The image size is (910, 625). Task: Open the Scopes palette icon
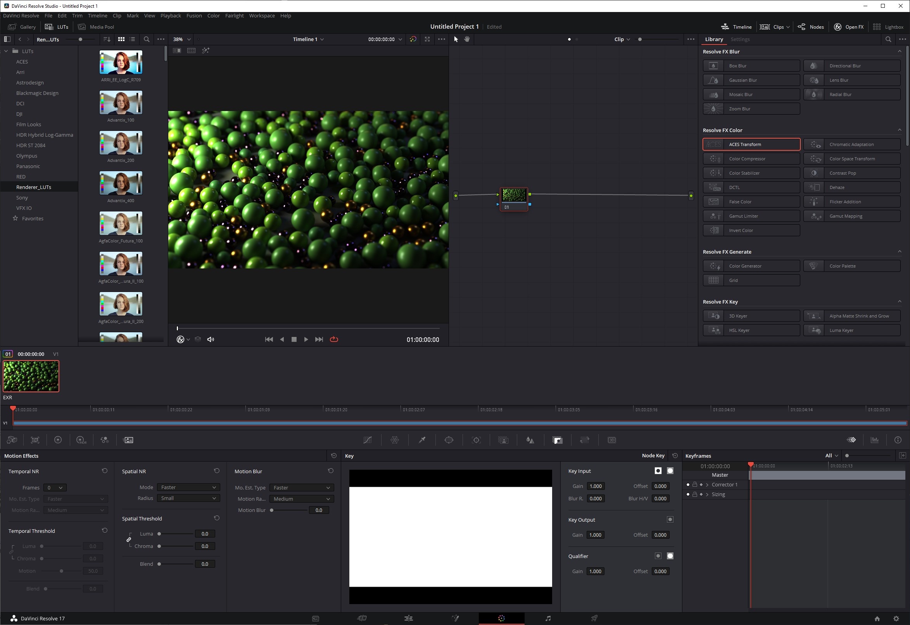pyautogui.click(x=874, y=440)
